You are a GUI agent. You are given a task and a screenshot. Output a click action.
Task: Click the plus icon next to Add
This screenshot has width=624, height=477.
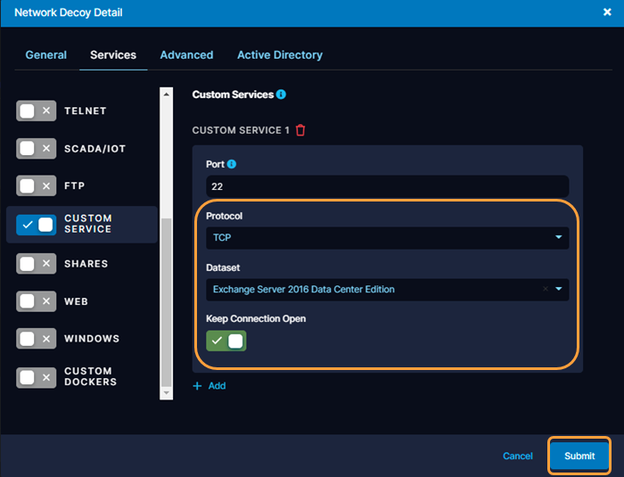click(x=198, y=386)
